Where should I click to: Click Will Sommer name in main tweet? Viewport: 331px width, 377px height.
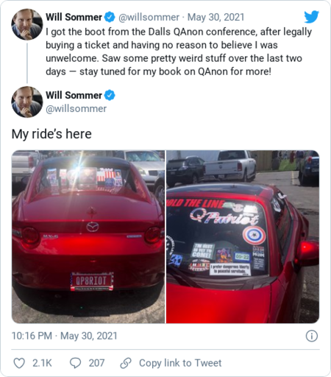pos(74,95)
